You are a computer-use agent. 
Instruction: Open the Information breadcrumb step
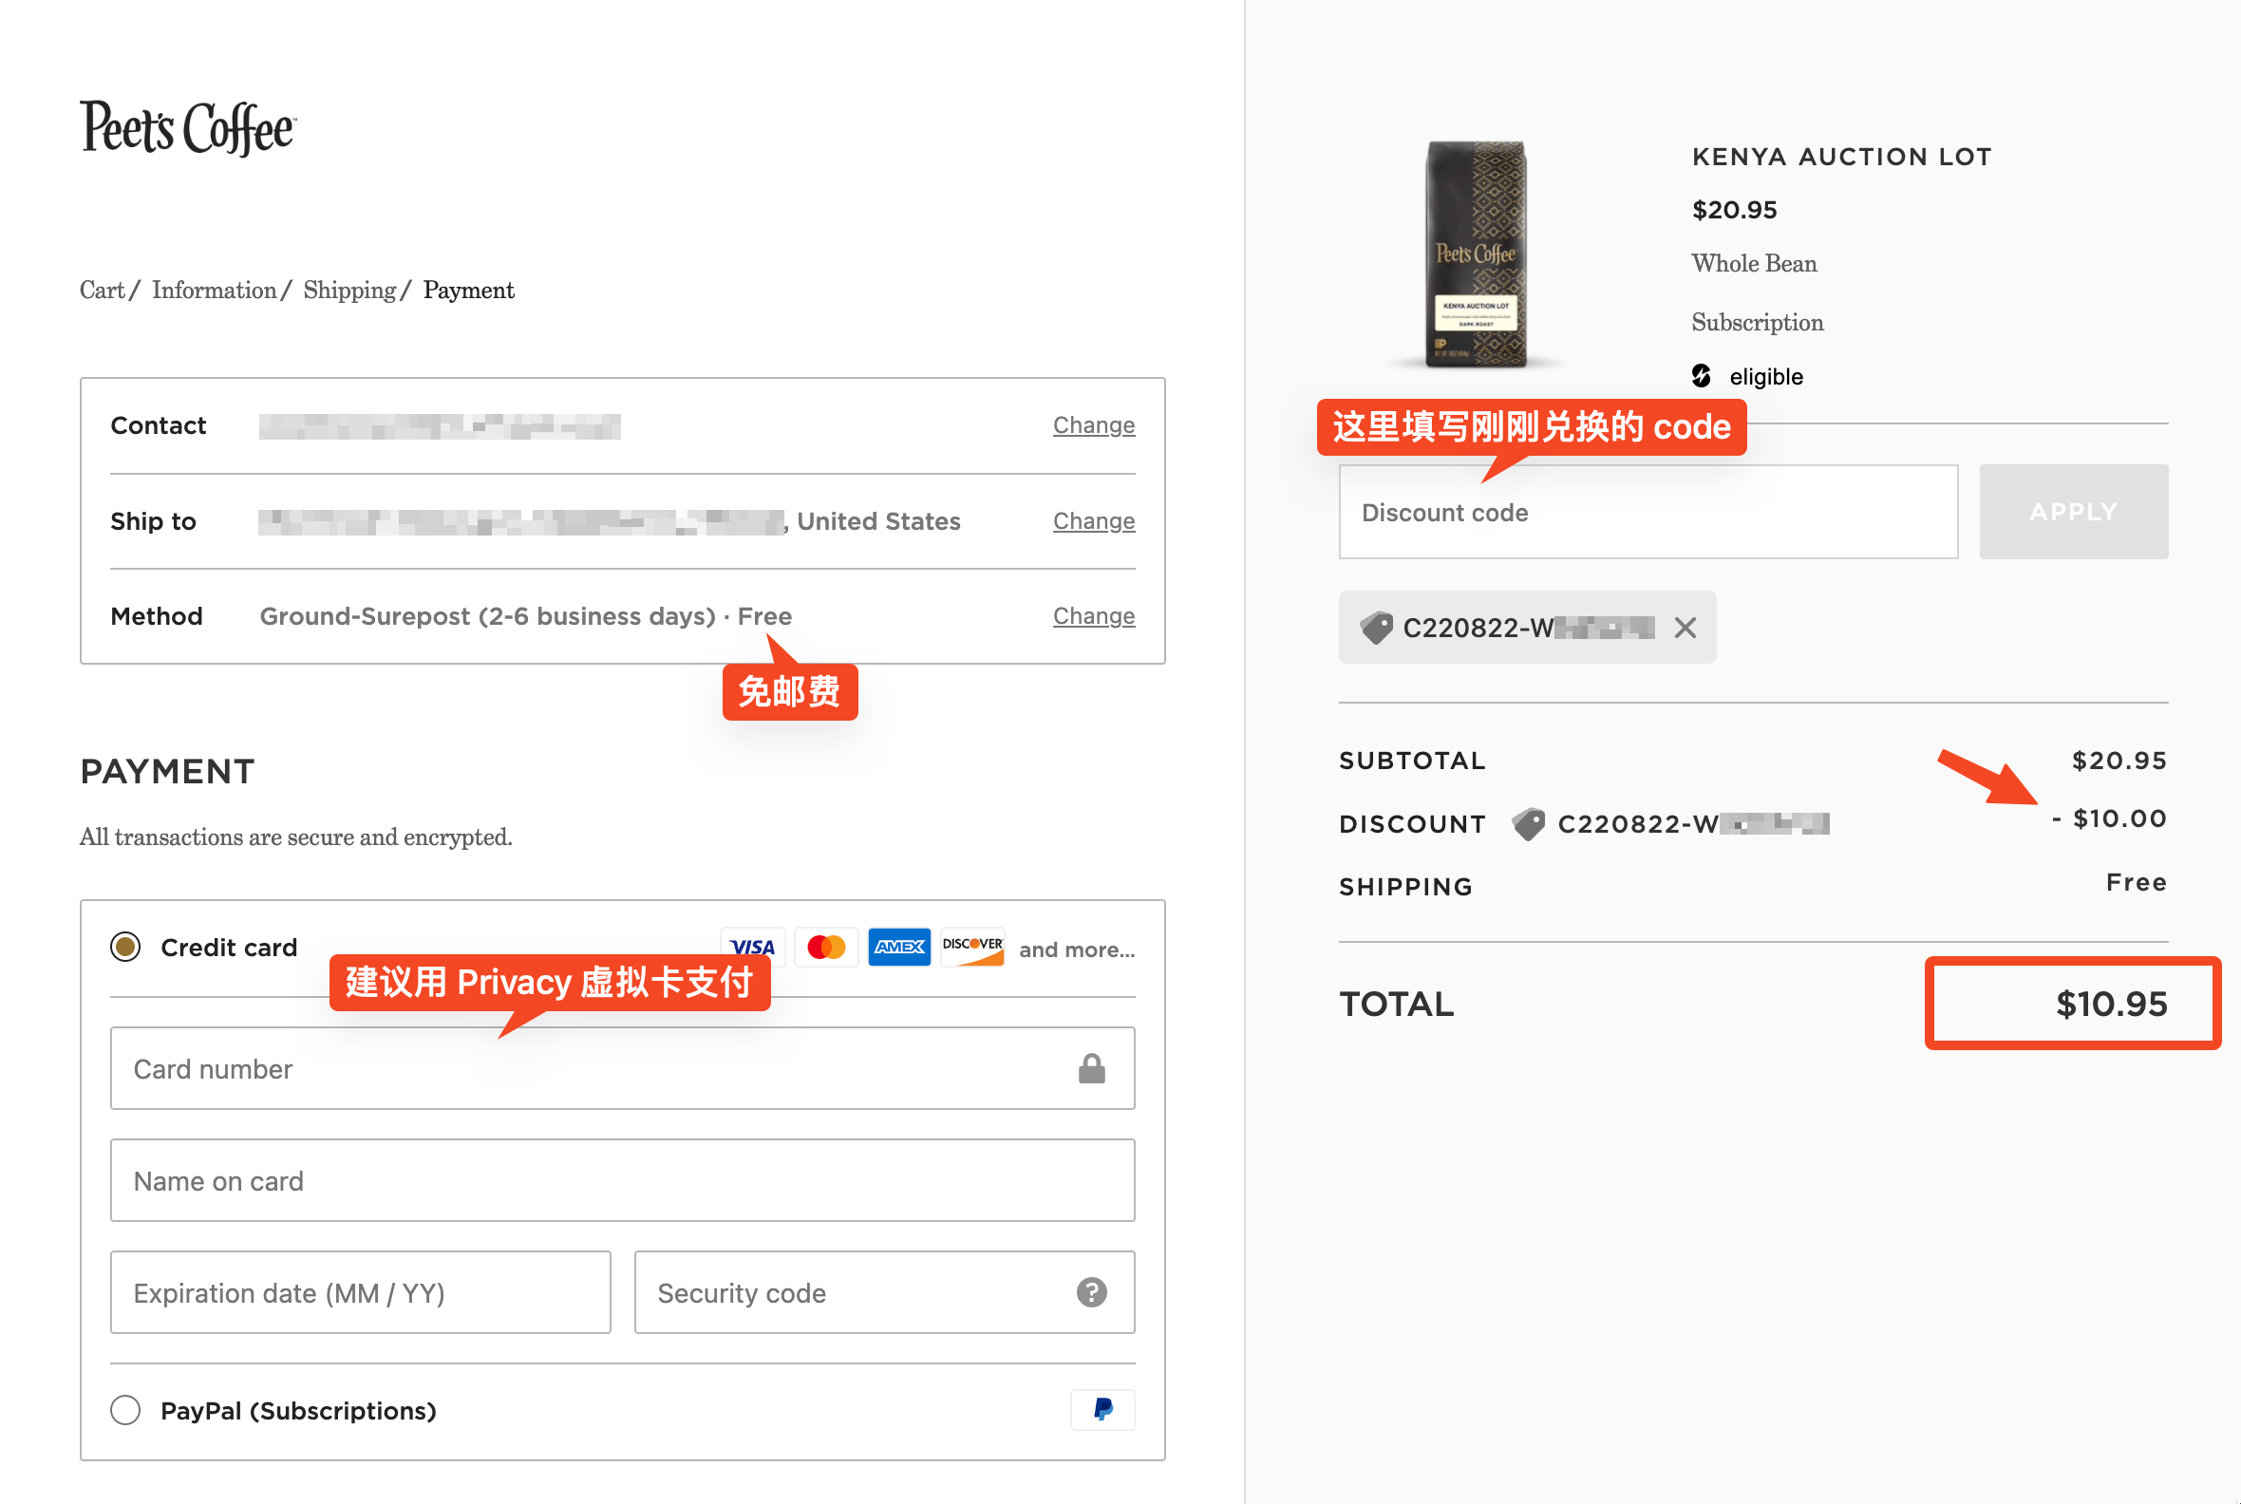tap(214, 290)
